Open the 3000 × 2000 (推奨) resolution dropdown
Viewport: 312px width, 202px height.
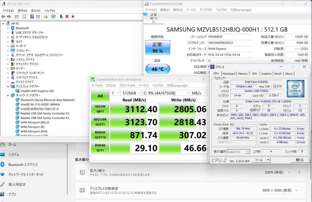(280, 190)
